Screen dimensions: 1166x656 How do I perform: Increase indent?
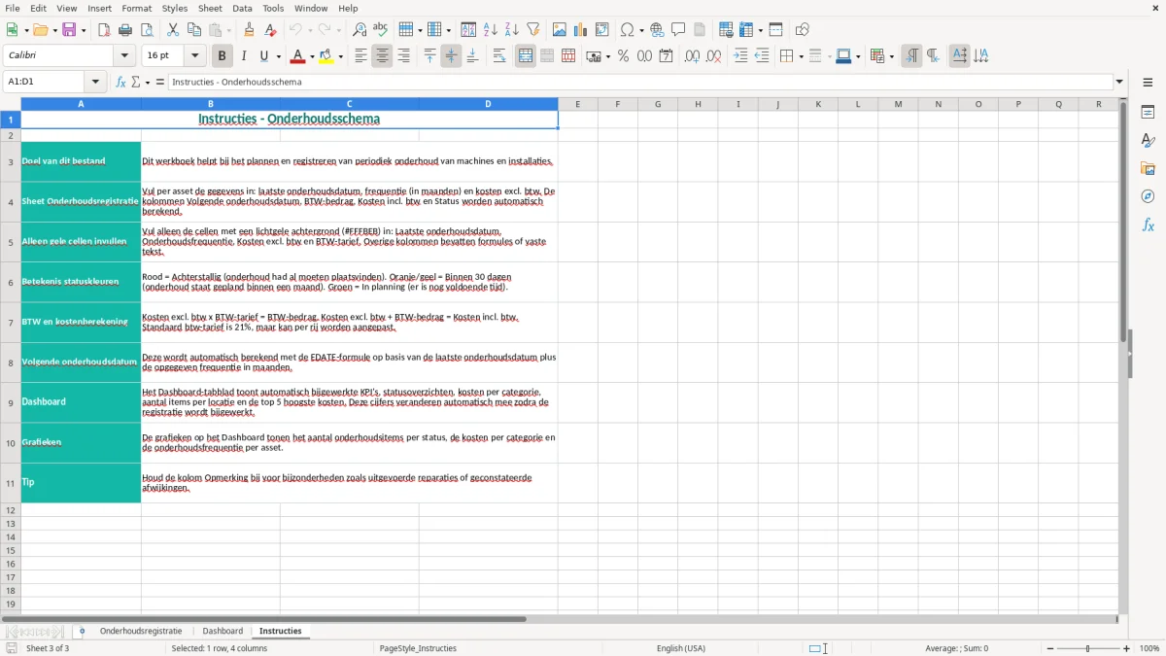(740, 56)
